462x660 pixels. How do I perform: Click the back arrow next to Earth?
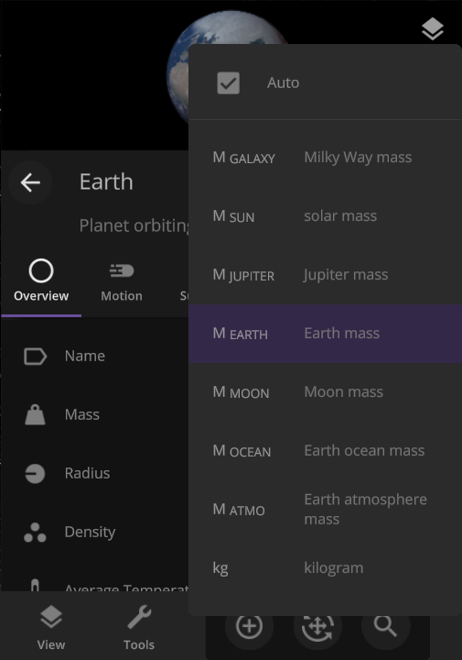pyautogui.click(x=30, y=182)
